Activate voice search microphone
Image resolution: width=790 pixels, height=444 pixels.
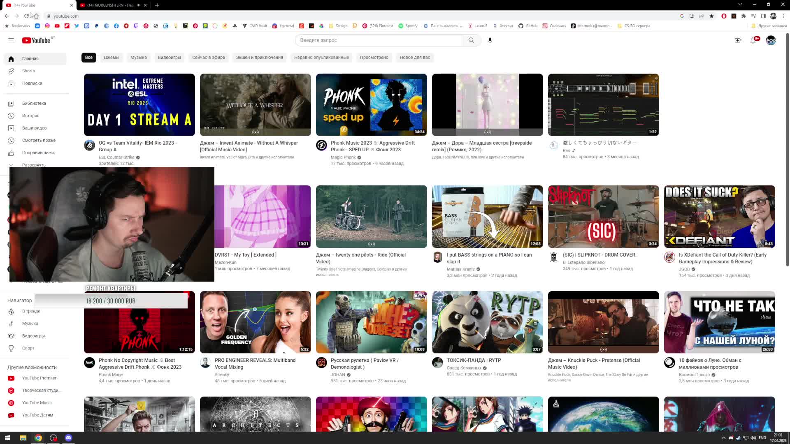pos(490,40)
